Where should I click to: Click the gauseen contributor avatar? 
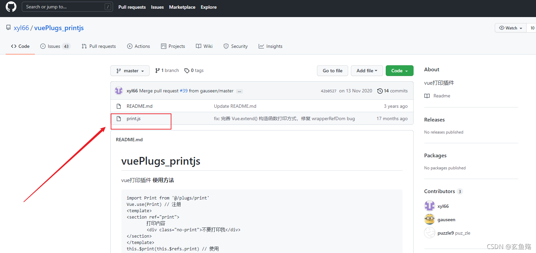(x=430, y=219)
